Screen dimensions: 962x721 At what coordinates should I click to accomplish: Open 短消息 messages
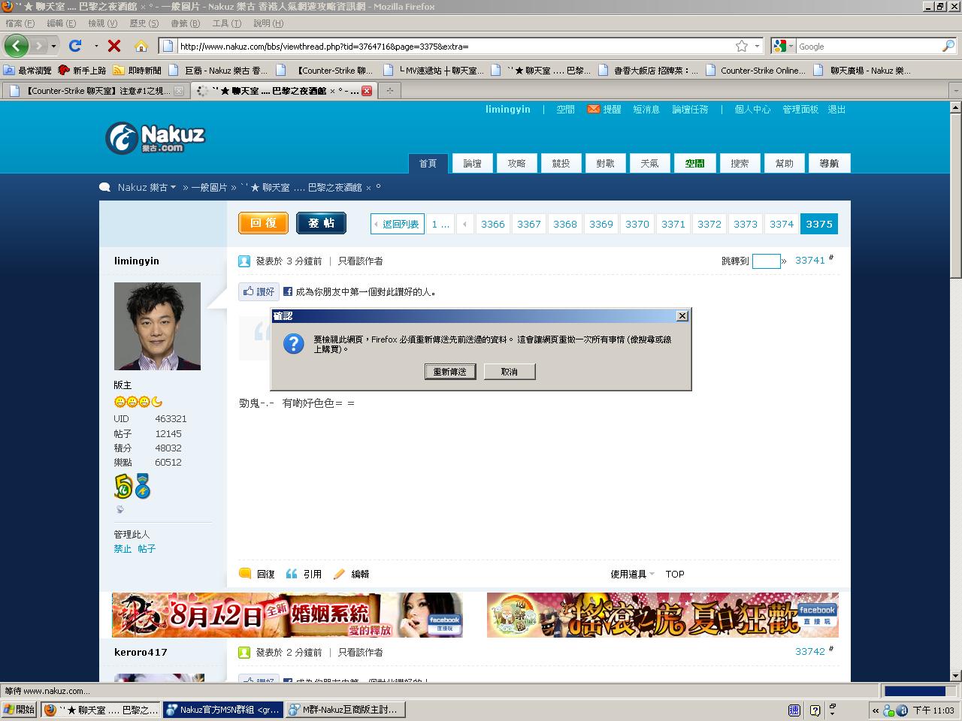tap(646, 109)
